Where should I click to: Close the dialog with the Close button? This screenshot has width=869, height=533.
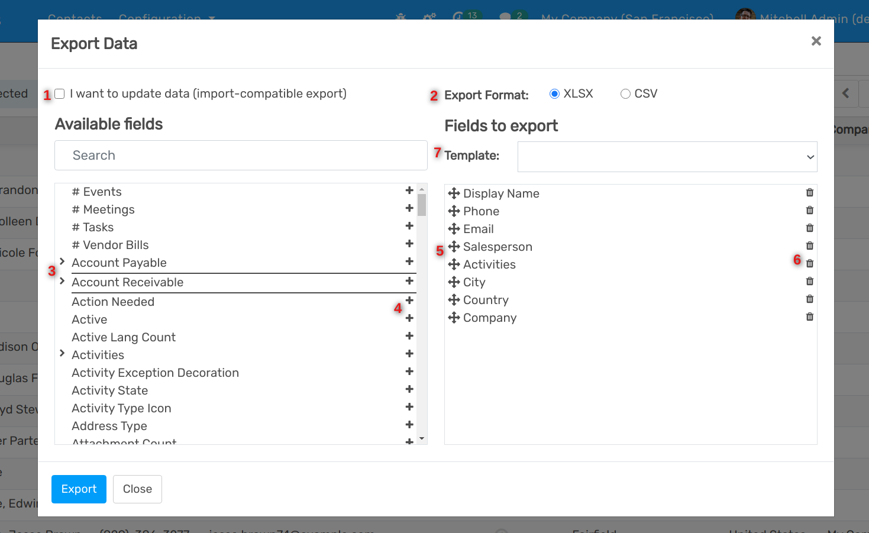[137, 489]
